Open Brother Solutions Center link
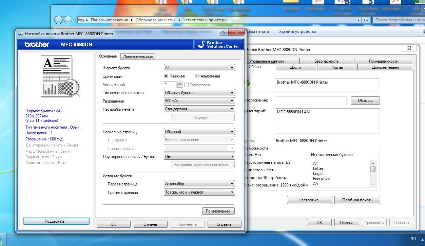Viewport: 425px width, 246px height. tap(218, 44)
